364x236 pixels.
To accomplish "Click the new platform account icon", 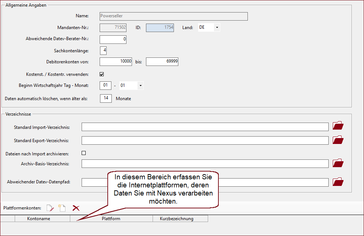I will pyautogui.click(x=62, y=208).
